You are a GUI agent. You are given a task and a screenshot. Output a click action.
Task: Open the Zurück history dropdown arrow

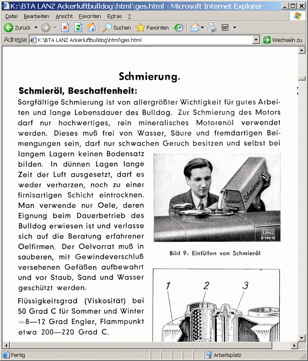point(36,28)
